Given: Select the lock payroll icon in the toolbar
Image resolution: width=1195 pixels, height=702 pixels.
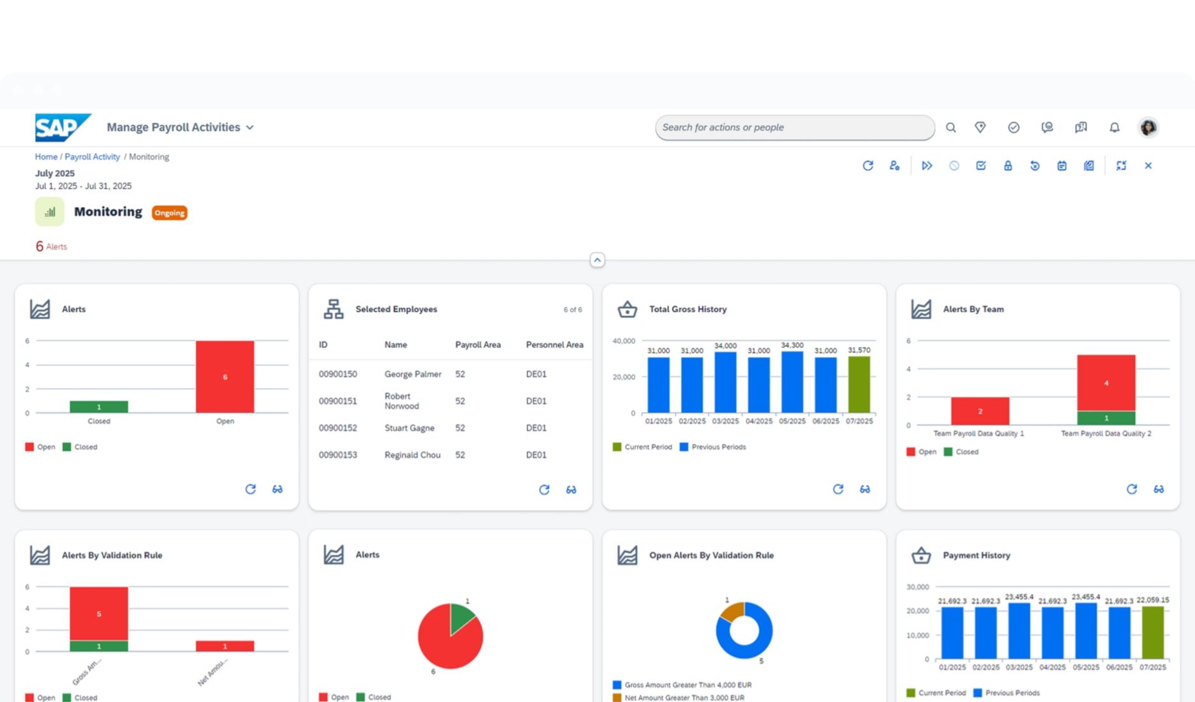Looking at the screenshot, I should click(x=1008, y=165).
